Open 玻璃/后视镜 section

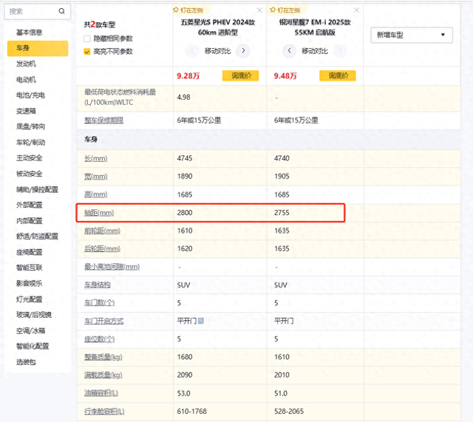tap(34, 315)
